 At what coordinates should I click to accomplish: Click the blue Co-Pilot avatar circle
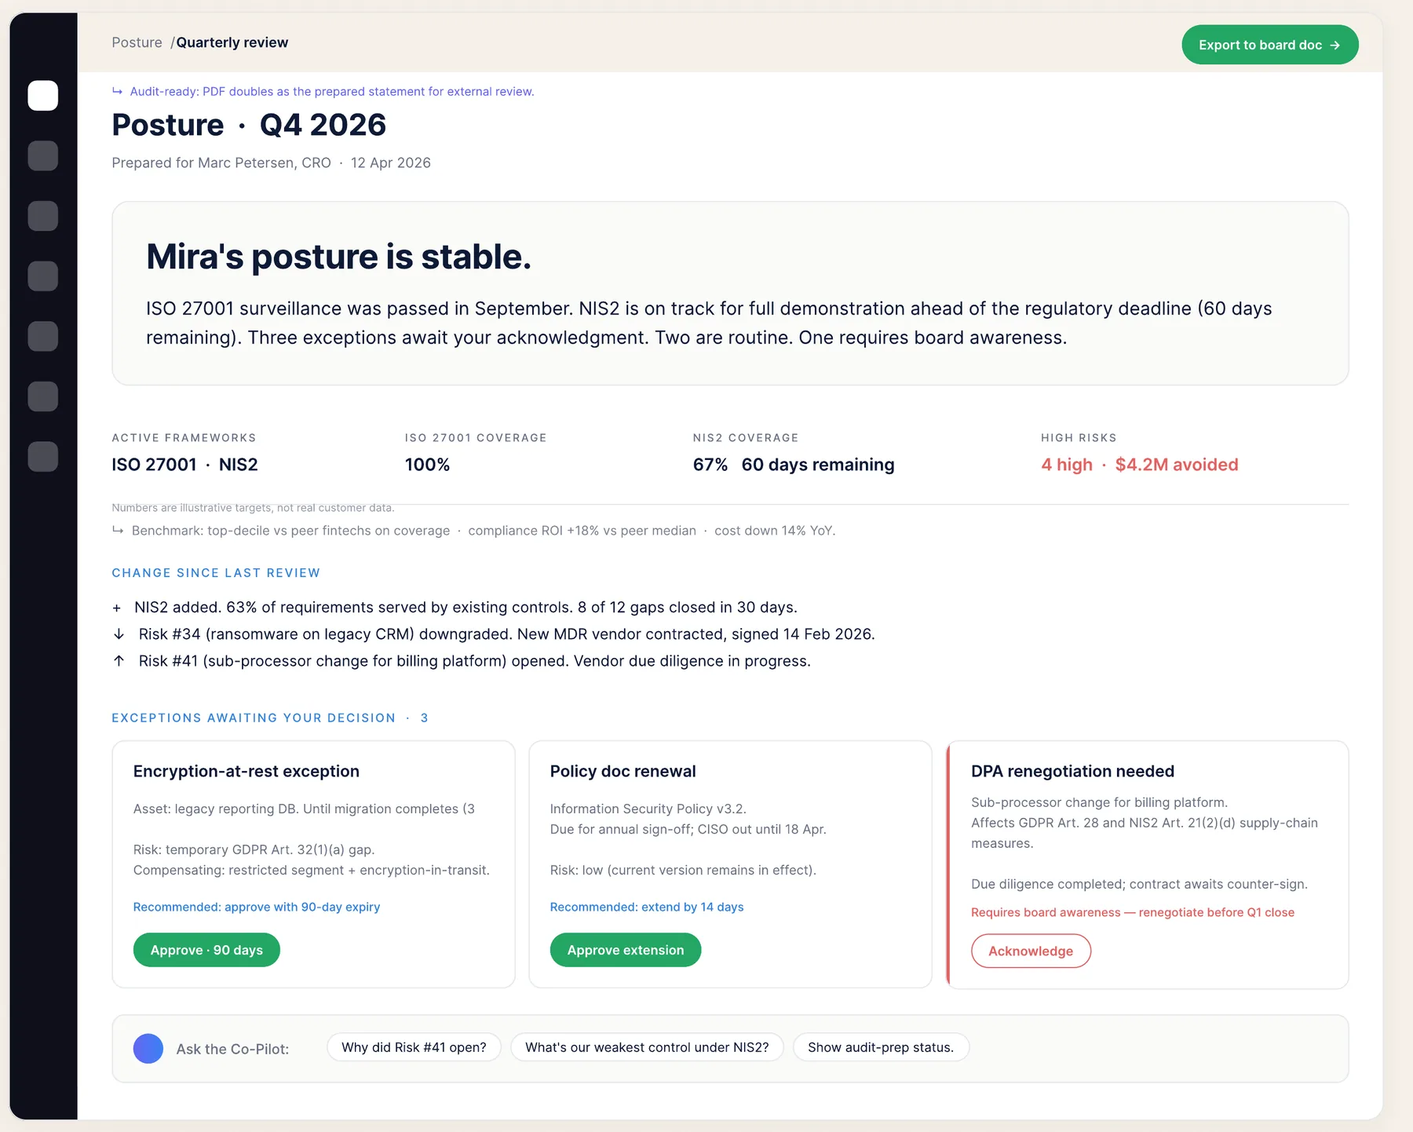[148, 1049]
